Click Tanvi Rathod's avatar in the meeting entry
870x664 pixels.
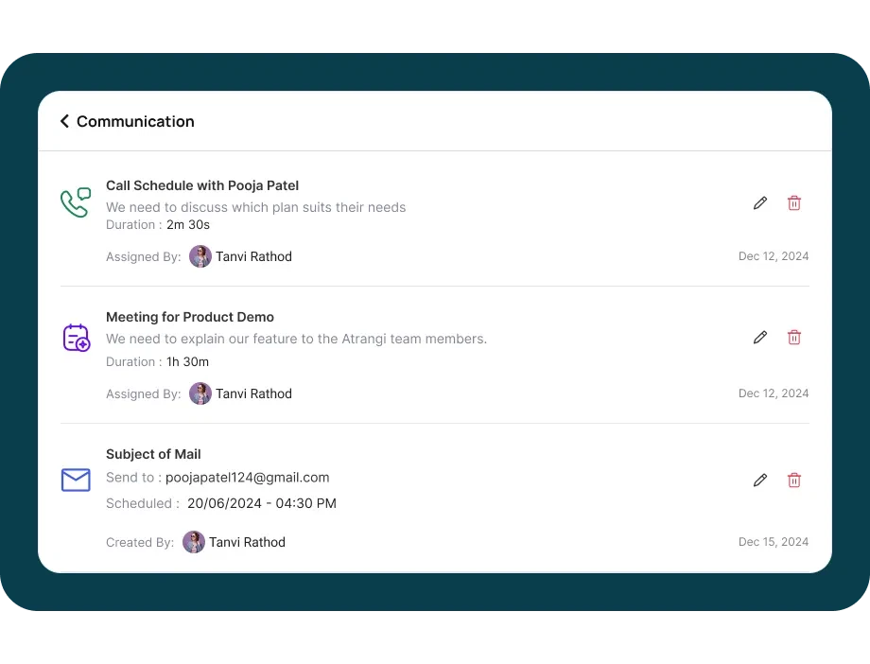pyautogui.click(x=200, y=393)
